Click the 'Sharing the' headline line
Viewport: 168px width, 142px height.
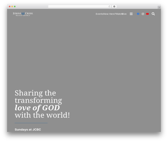point(35,93)
